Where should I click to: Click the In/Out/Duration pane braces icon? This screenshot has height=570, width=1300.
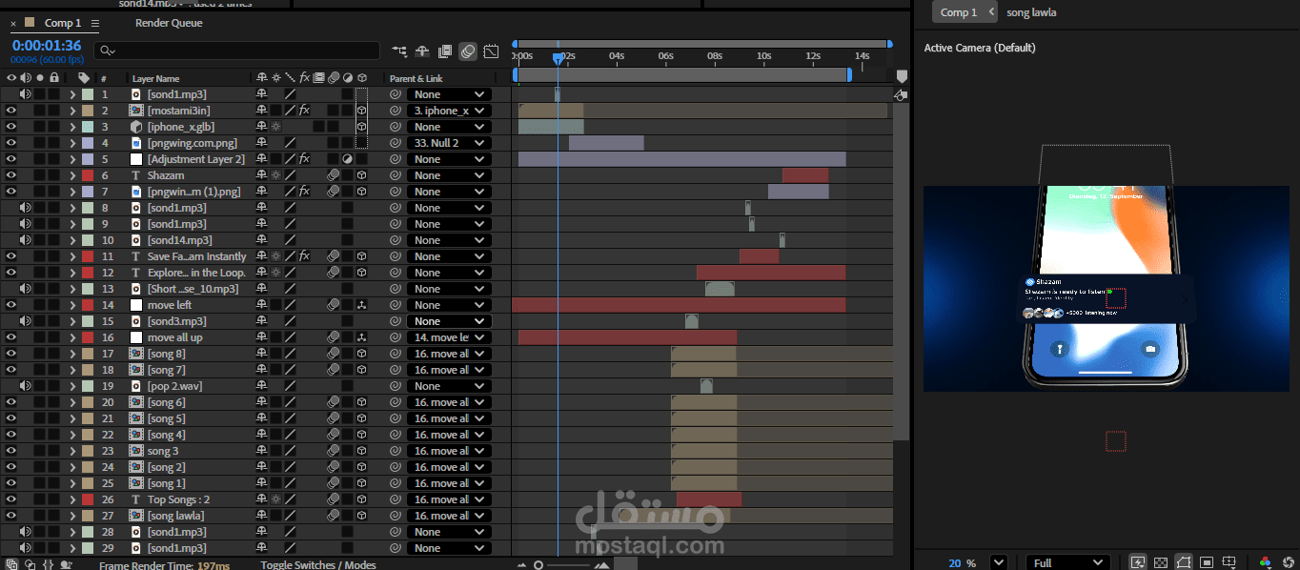48,564
